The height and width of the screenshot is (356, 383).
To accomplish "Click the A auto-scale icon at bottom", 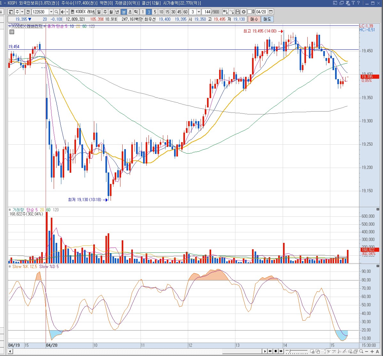I will (x=377, y=351).
